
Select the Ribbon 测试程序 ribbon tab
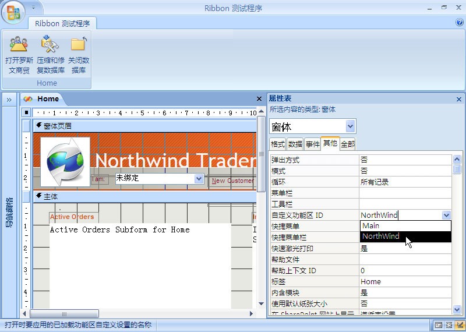tap(62, 23)
